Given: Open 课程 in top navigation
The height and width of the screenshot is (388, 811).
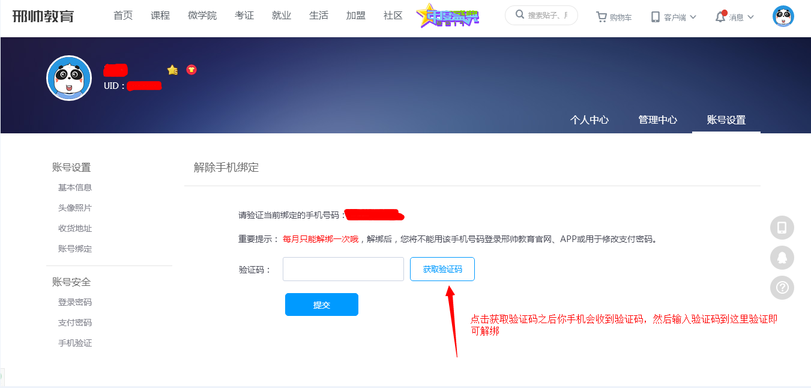Looking at the screenshot, I should click(x=160, y=16).
